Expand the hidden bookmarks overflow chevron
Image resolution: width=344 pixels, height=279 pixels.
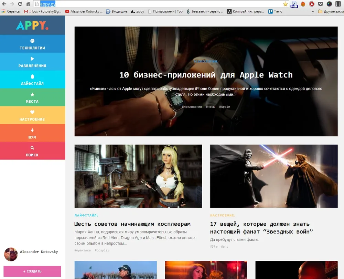[x=312, y=11]
